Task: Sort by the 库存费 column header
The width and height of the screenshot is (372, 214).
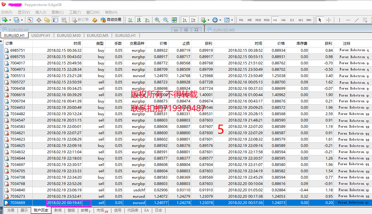Action: click(297, 44)
